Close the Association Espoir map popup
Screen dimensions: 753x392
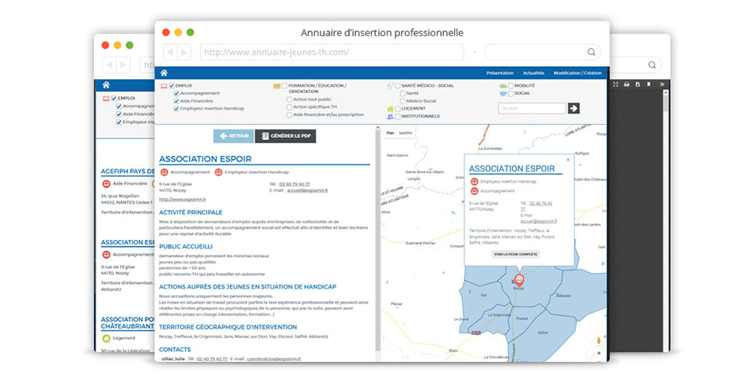pyautogui.click(x=568, y=160)
